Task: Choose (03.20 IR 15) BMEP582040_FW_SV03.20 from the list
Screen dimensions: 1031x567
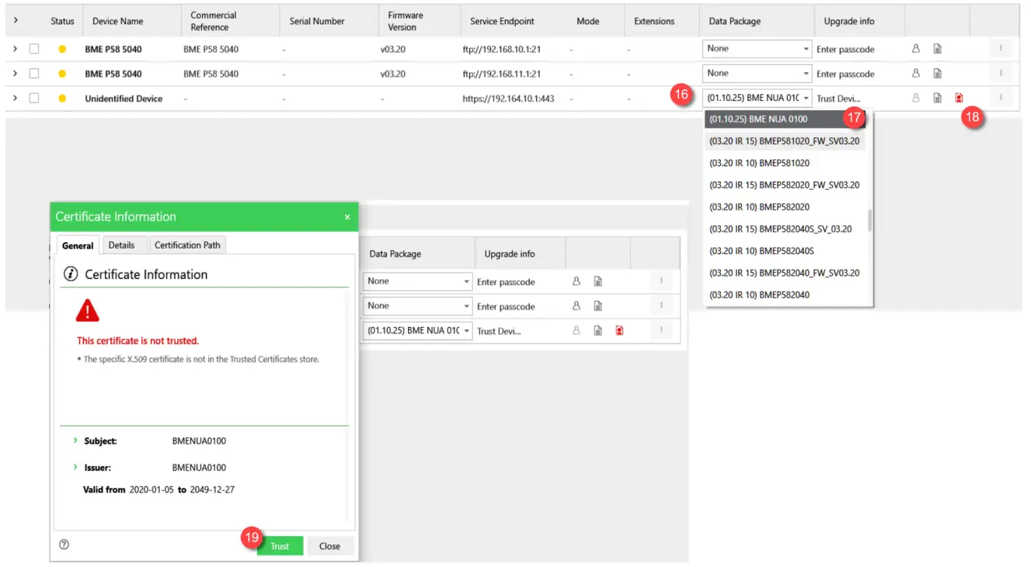Action: click(x=785, y=273)
